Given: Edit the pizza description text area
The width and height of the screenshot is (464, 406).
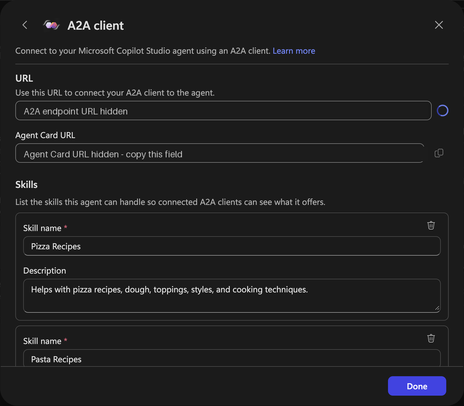Looking at the screenshot, I should point(232,295).
